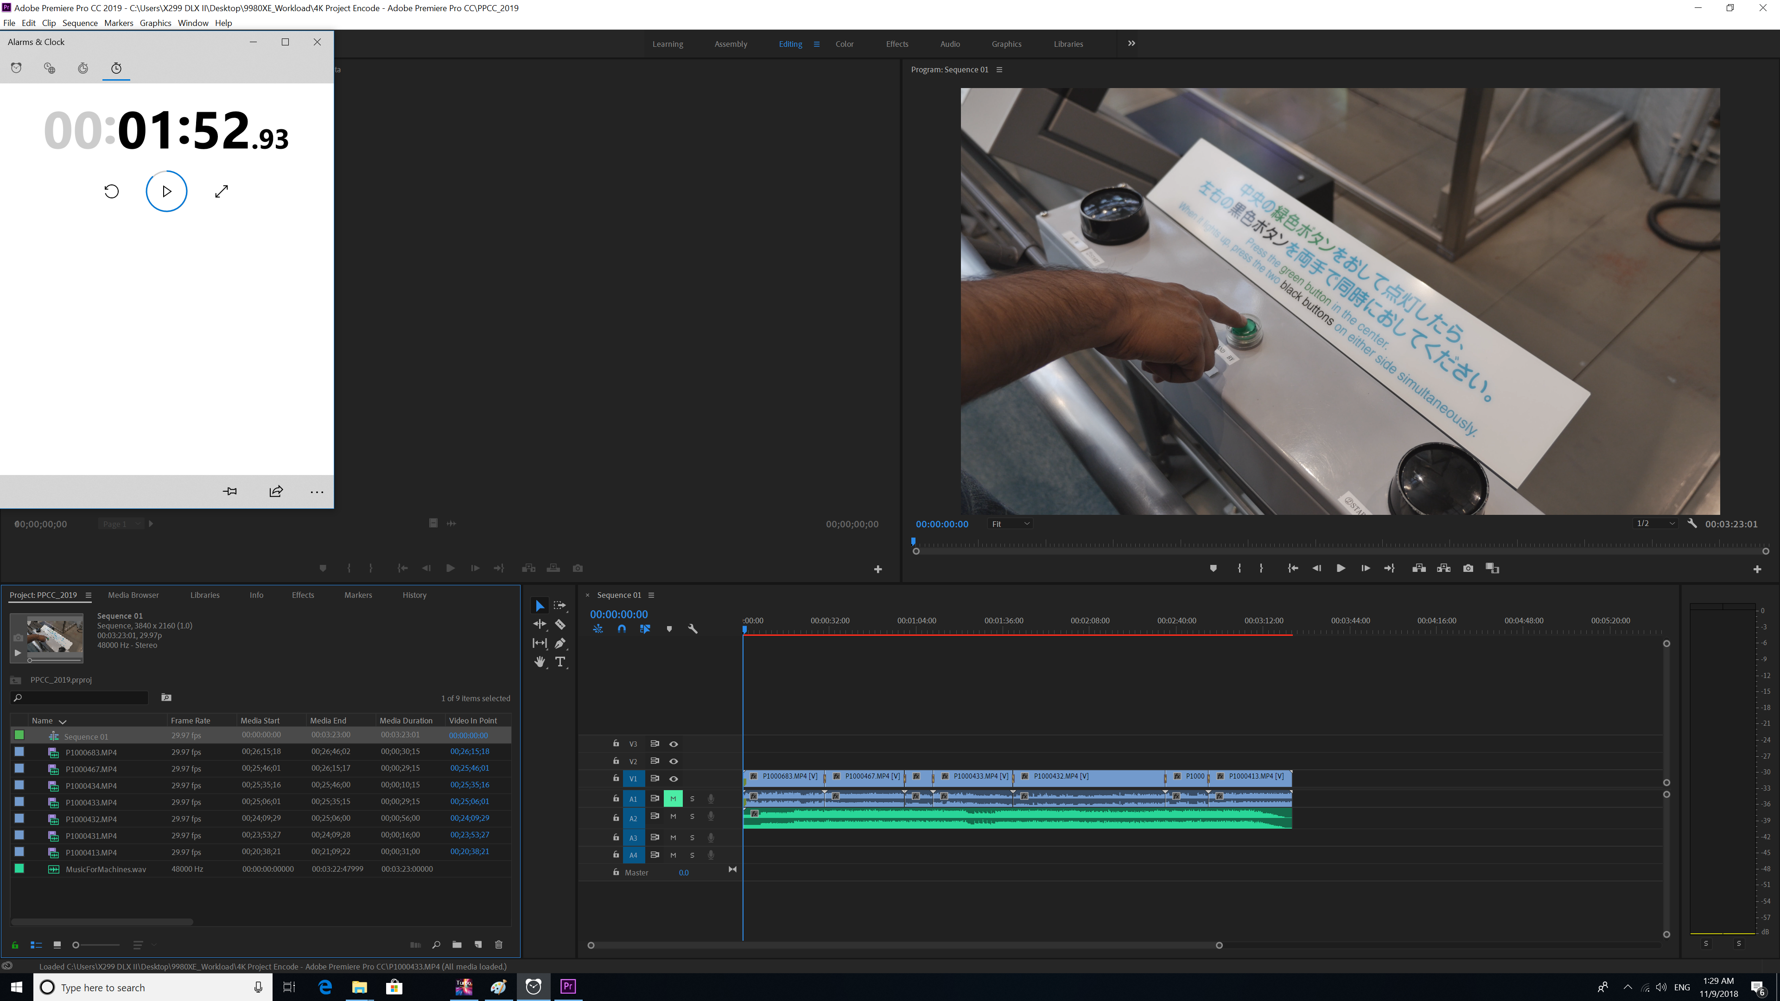This screenshot has width=1780, height=1001.
Task: Open History panel tab
Action: pyautogui.click(x=414, y=595)
